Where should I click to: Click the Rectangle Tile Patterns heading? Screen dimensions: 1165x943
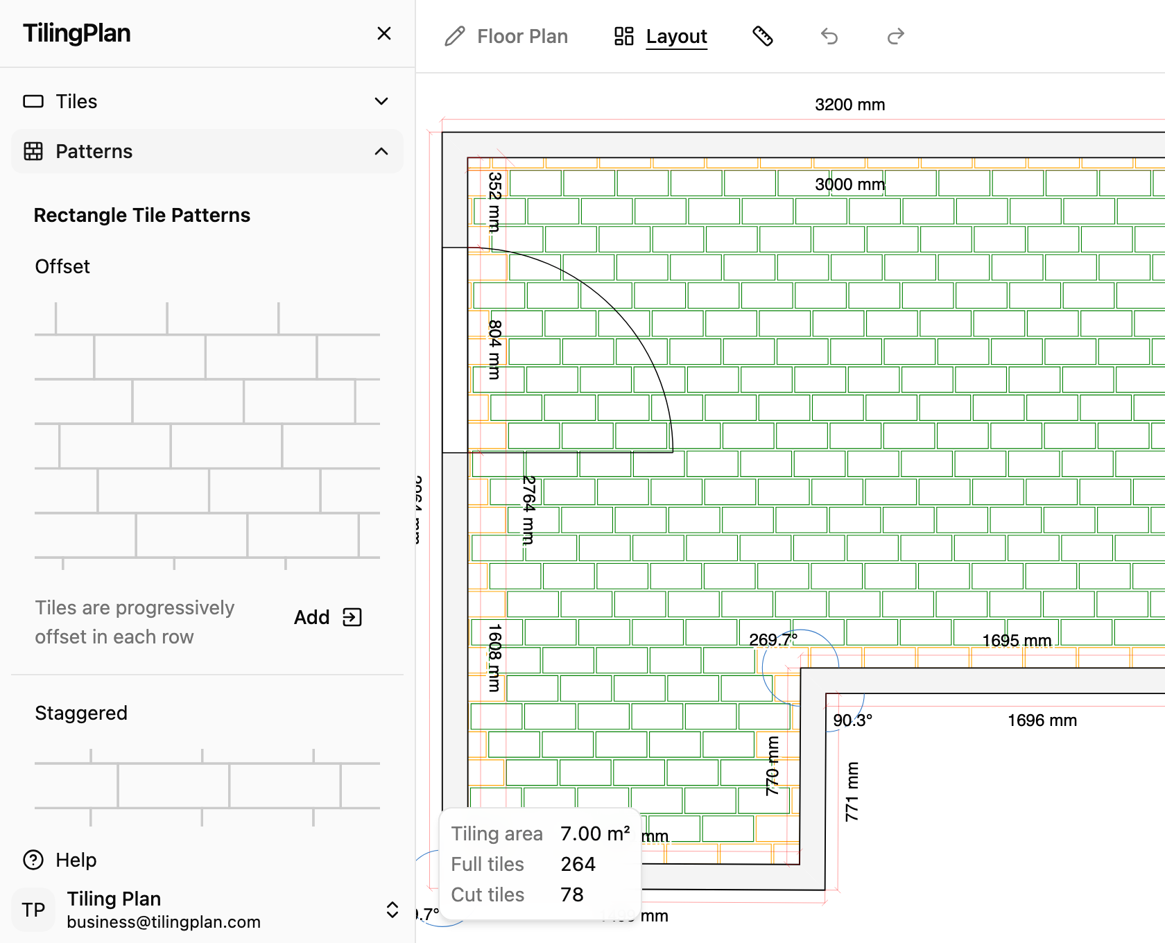142,215
